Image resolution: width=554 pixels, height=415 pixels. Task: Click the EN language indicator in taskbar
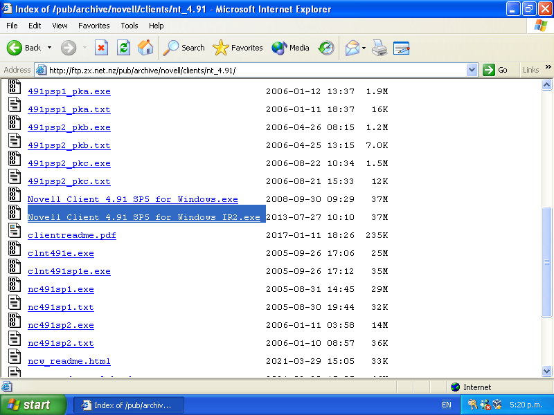click(446, 405)
